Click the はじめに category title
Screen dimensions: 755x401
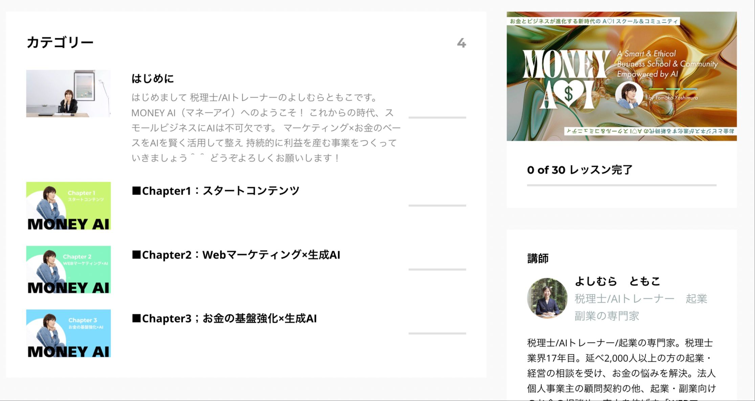[152, 79]
